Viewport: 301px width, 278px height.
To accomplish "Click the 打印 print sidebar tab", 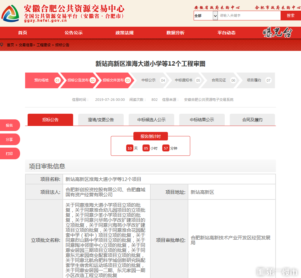I will 9,153.
